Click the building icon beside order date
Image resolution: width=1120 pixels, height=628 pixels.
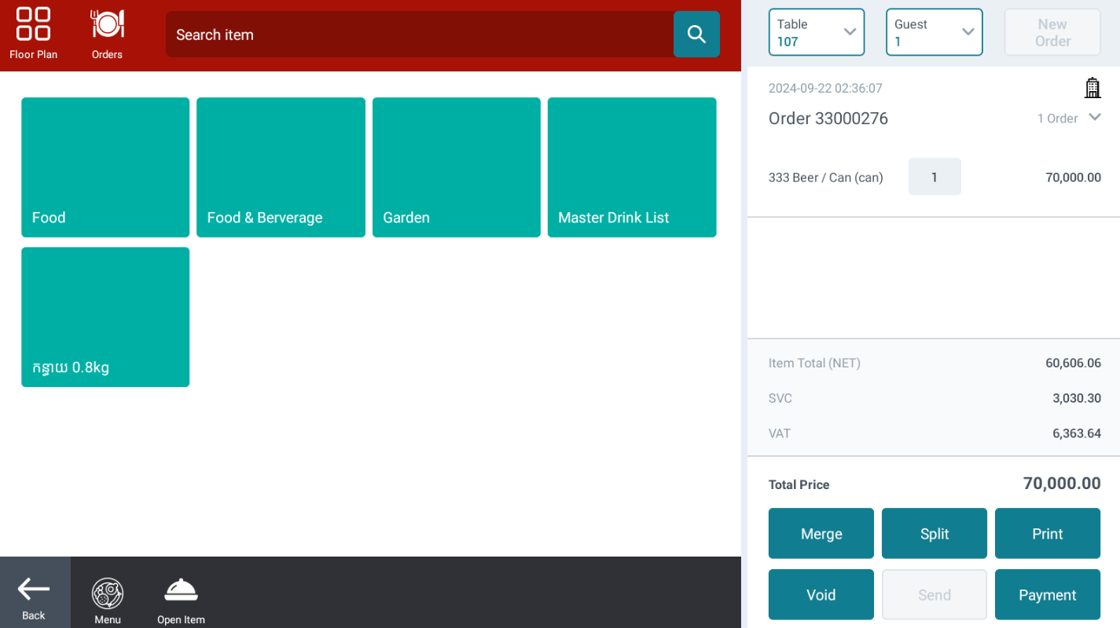(x=1092, y=88)
